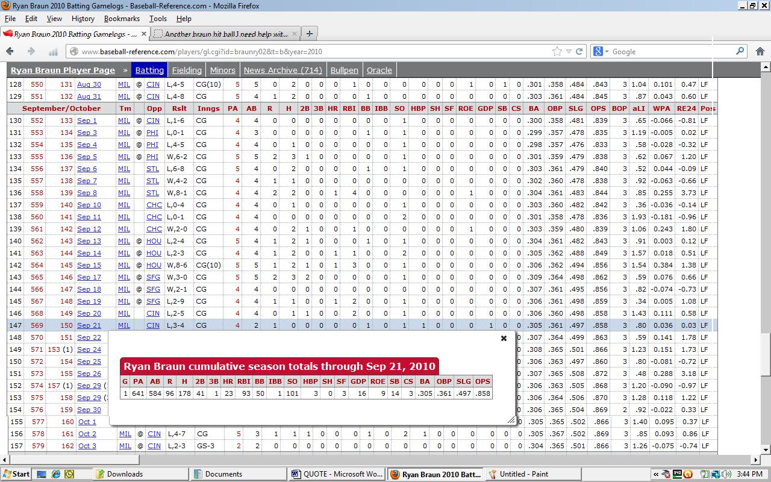Open the Bookmarks menu
The image size is (771, 482).
pos(122,19)
